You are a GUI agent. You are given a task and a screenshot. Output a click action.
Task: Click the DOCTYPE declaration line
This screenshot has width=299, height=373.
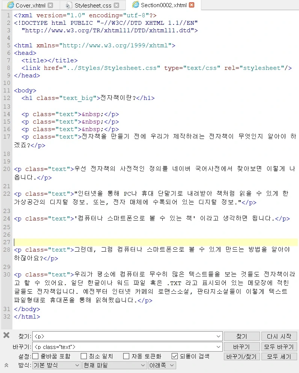(x=106, y=27)
